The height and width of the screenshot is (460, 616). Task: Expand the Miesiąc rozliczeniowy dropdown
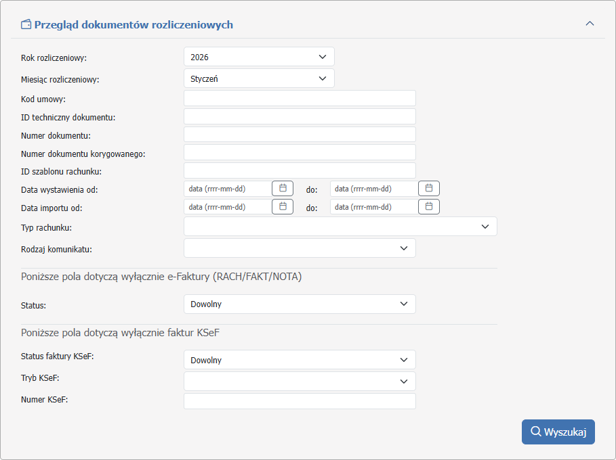[x=259, y=78]
